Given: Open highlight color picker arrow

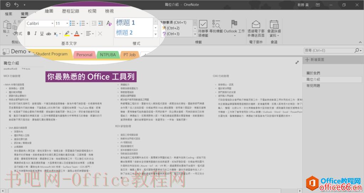Looking at the screenshot, I should tap(72, 34).
